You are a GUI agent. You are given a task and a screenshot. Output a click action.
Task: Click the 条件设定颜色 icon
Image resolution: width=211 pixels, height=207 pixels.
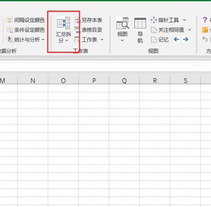(x=10, y=30)
